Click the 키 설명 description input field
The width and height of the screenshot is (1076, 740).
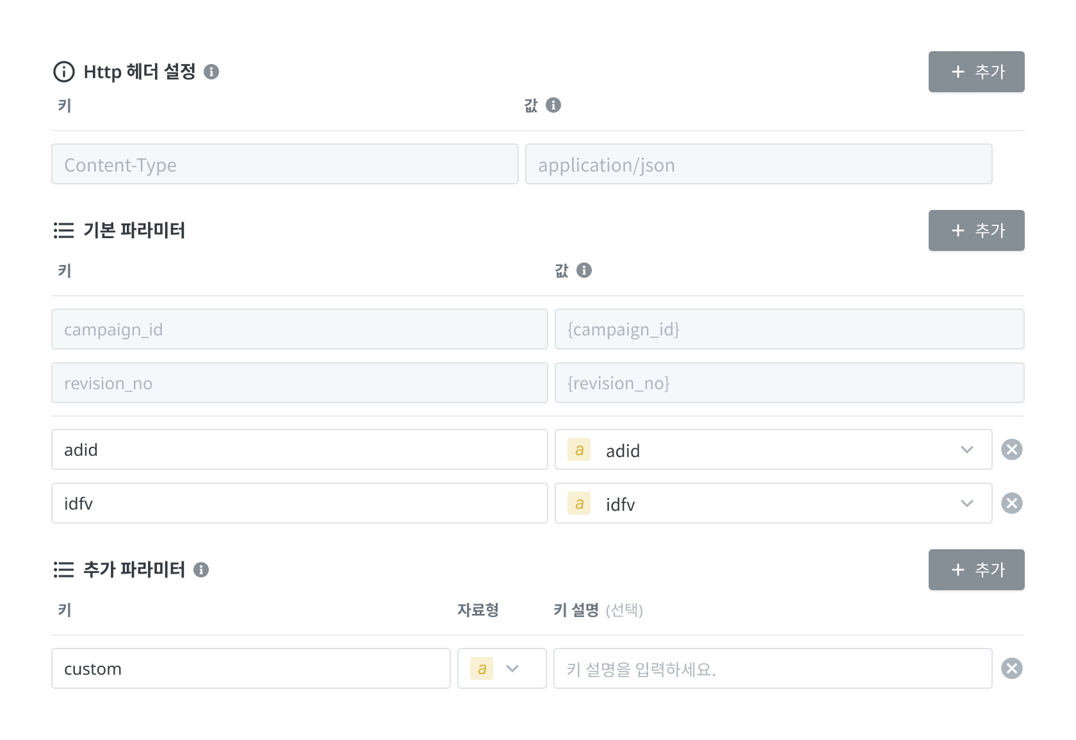772,668
